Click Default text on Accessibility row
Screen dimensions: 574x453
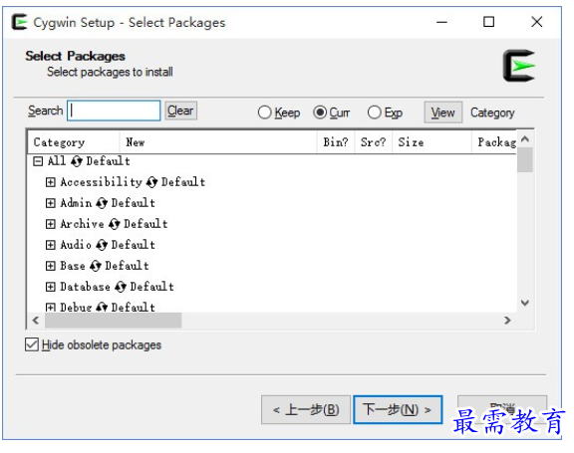click(183, 182)
